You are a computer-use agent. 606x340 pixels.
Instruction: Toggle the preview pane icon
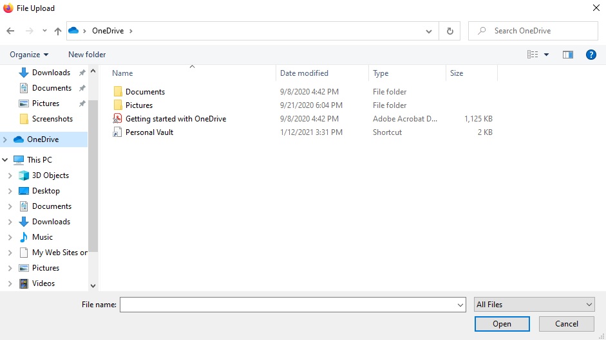pyautogui.click(x=567, y=55)
